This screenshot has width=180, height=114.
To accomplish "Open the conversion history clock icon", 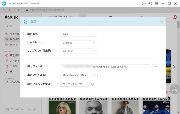I will coord(143,4).
